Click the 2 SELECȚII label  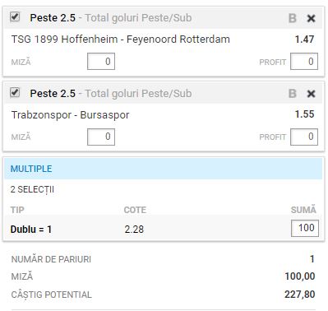pyautogui.click(x=32, y=190)
